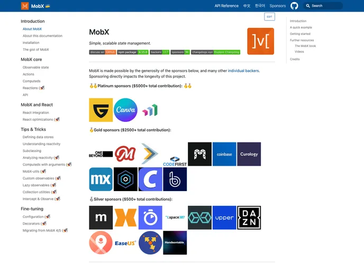
Task: Open API Reference in the top nav
Action: click(x=226, y=6)
